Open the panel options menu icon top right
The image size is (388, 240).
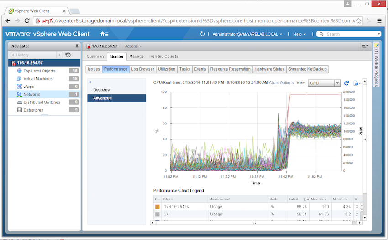365,46
